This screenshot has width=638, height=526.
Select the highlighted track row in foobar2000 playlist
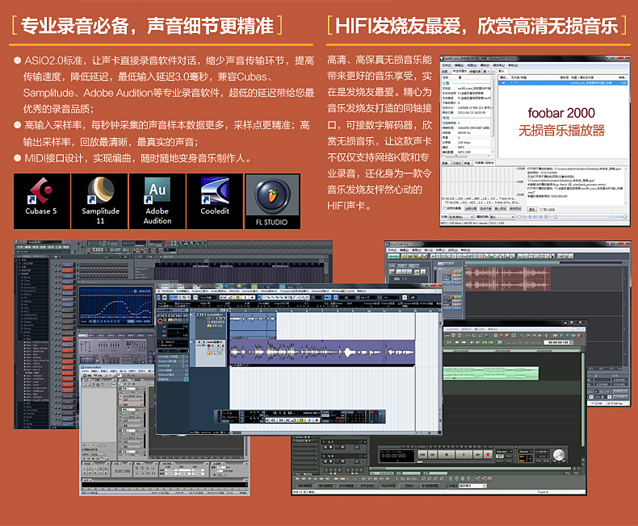[x=564, y=83]
